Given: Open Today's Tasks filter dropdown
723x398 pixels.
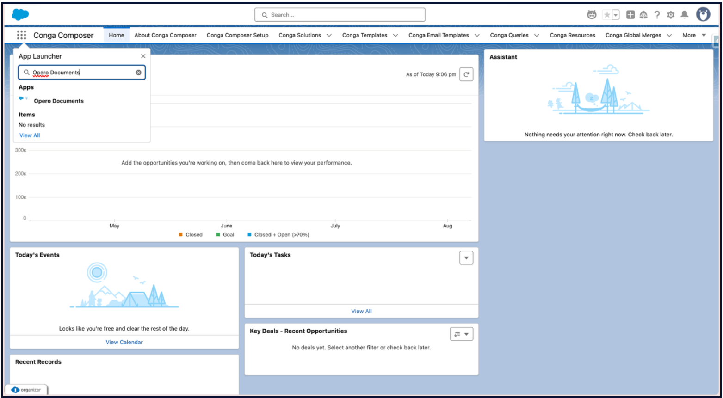Looking at the screenshot, I should click(x=466, y=258).
